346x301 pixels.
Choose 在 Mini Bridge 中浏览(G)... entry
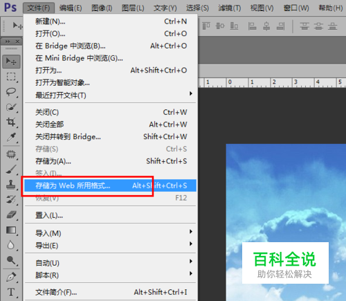click(x=111, y=58)
